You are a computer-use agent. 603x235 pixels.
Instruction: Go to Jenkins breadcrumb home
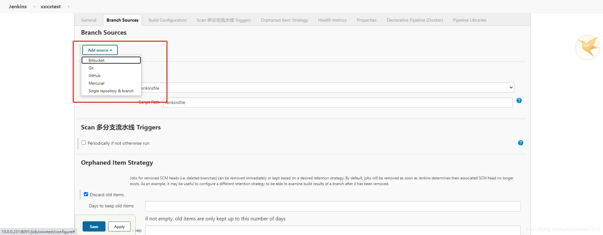point(18,6)
